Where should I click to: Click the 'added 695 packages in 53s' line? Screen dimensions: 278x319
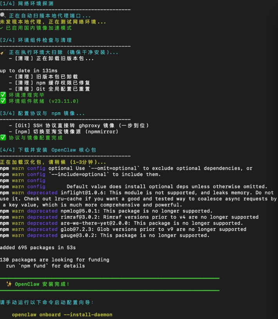[38, 248]
